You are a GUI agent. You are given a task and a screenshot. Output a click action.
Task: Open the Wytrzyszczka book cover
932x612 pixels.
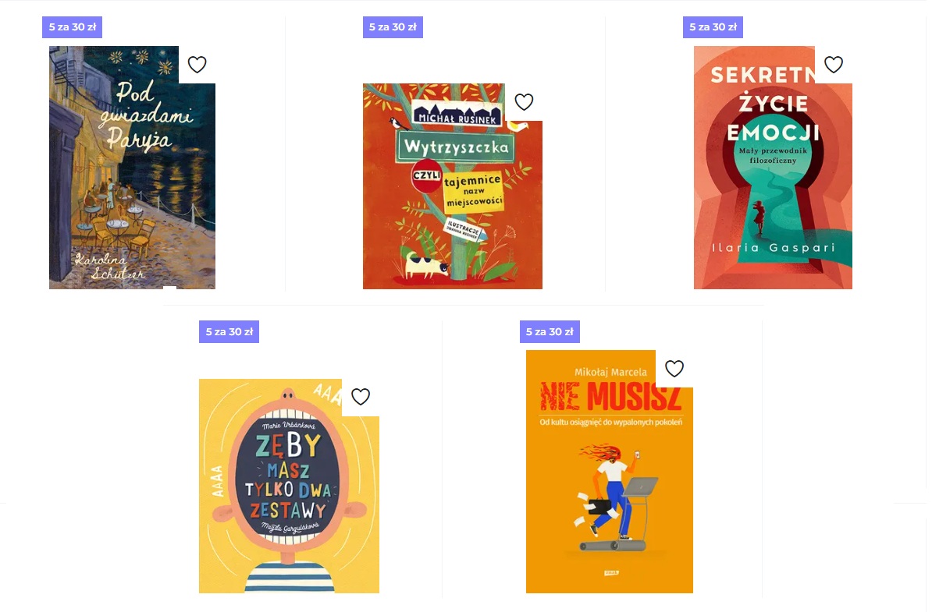(x=452, y=186)
